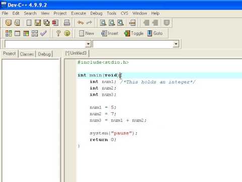Save the file with the floppy disk icon
The image size is (242, 182).
pyautogui.click(x=38, y=23)
